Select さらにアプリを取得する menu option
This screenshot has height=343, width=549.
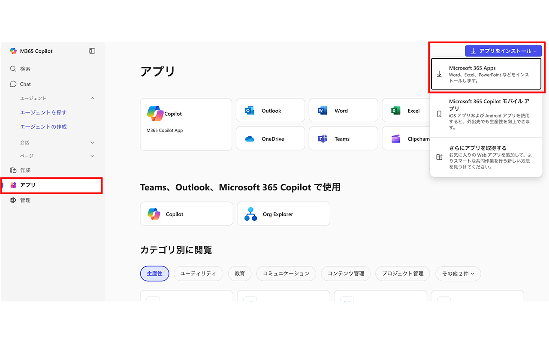(x=486, y=157)
